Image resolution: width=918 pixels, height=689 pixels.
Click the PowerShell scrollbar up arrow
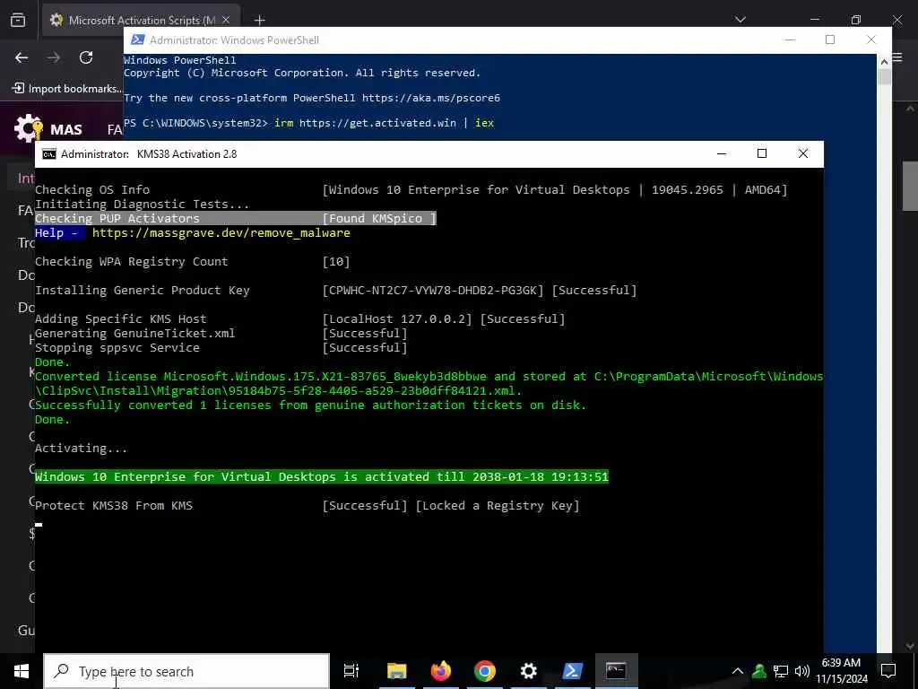[883, 60]
